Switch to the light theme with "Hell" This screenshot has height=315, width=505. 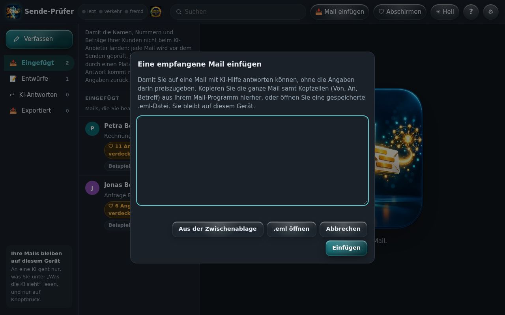pos(445,12)
